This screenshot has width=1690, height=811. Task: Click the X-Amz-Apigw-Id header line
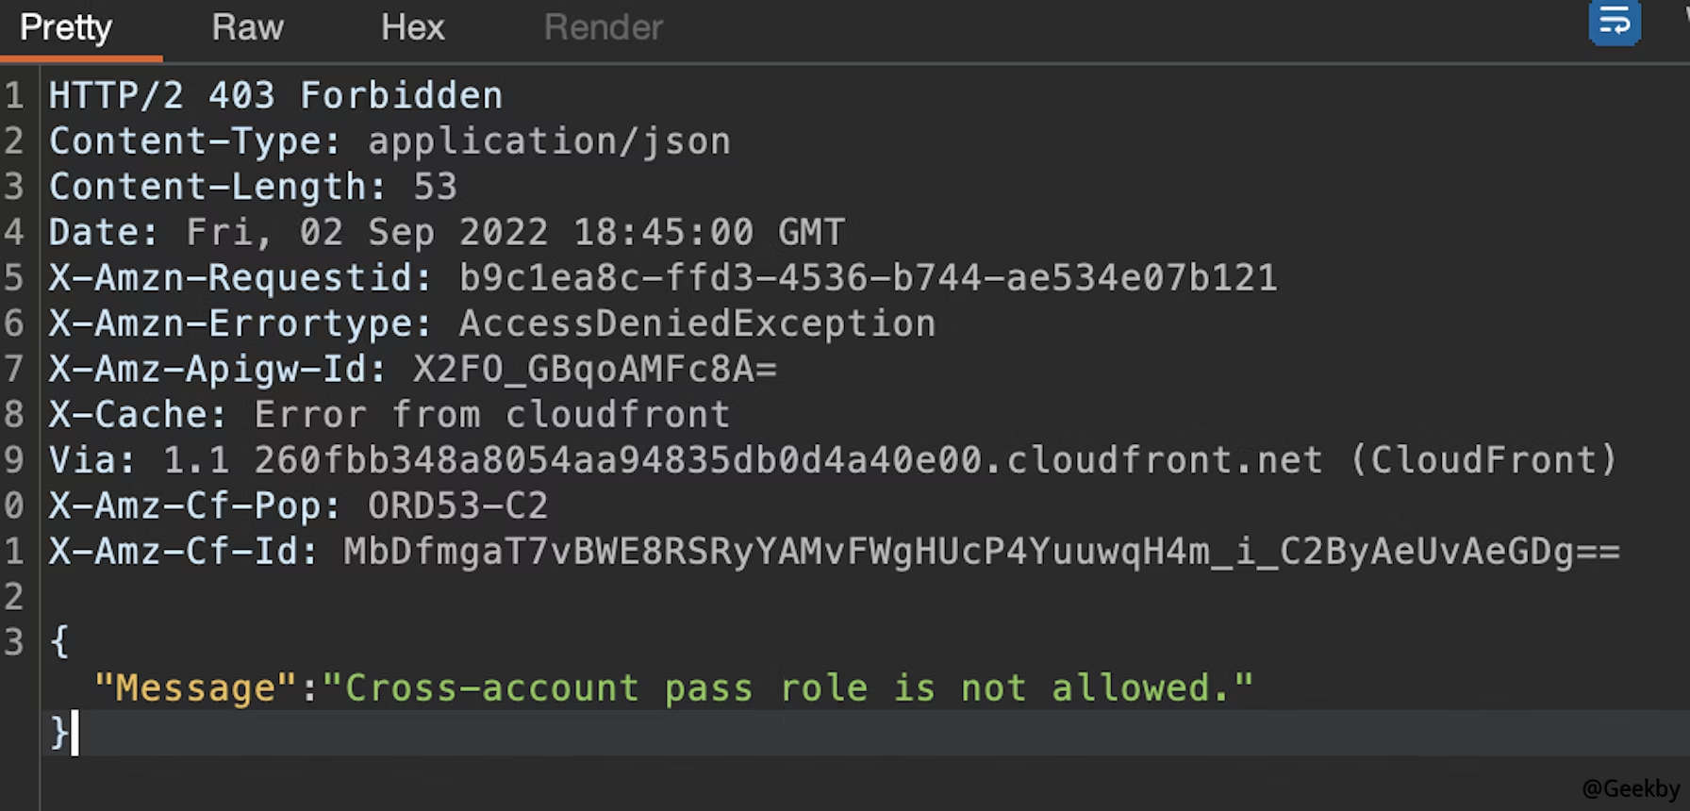[x=412, y=369]
